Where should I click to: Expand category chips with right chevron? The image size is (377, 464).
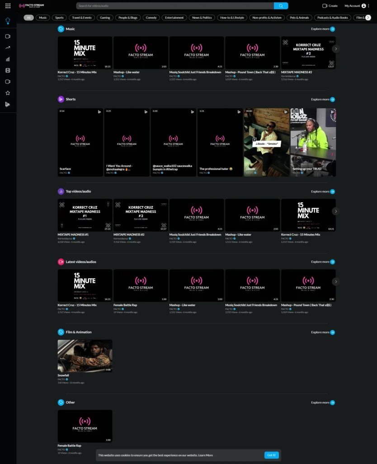(368, 18)
